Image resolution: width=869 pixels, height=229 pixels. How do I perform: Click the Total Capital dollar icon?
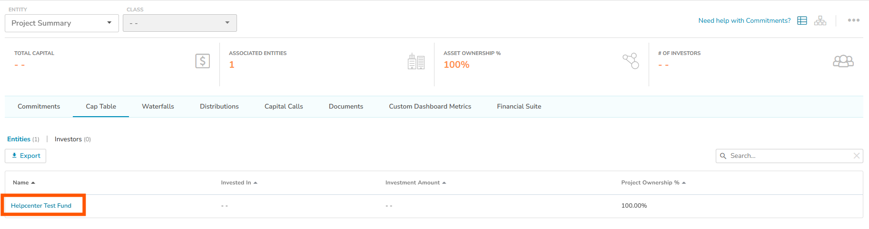click(202, 61)
